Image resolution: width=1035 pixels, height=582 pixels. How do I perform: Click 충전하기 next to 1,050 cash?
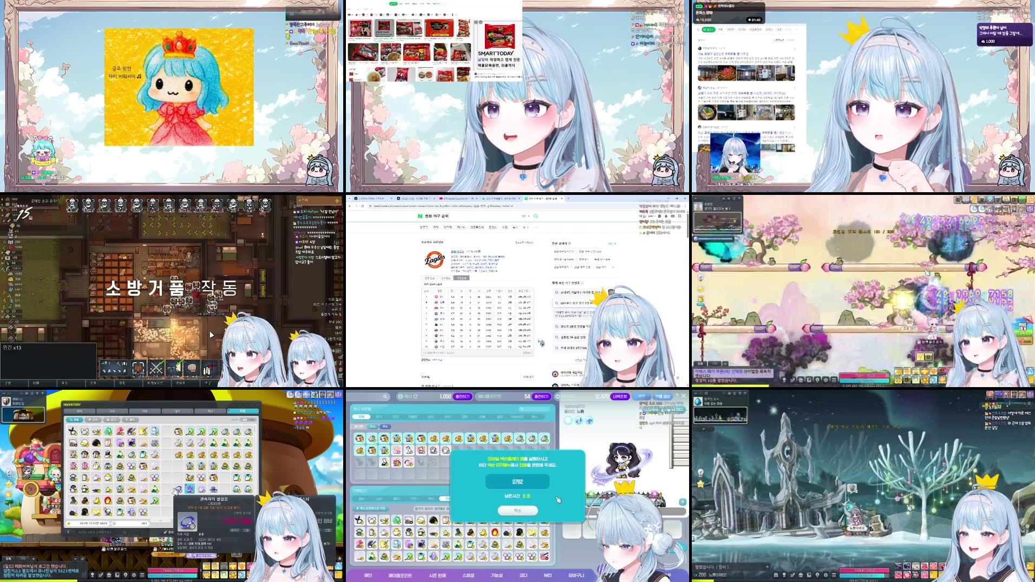462,396
